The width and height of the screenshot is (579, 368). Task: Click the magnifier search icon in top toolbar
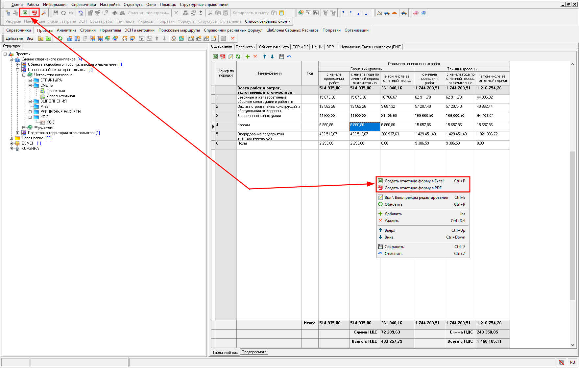point(44,13)
